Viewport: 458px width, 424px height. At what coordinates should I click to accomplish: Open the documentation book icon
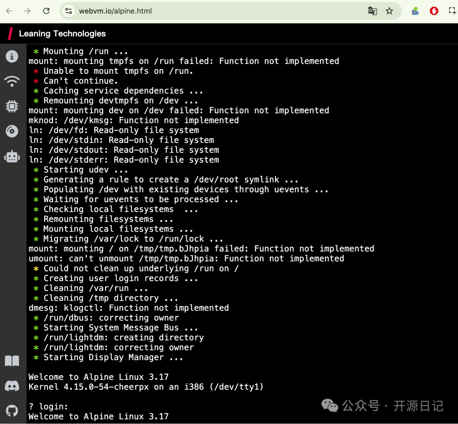click(x=12, y=361)
